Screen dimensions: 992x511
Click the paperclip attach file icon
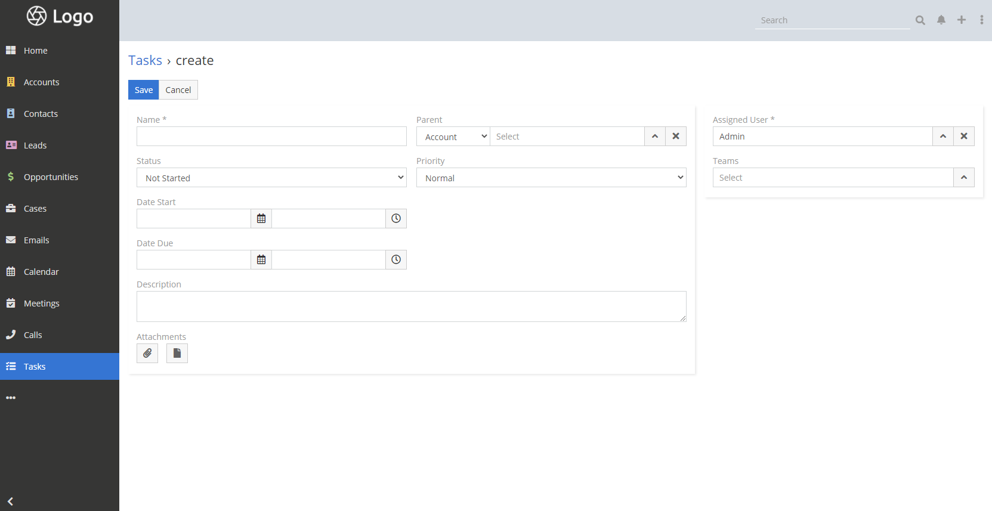click(147, 354)
